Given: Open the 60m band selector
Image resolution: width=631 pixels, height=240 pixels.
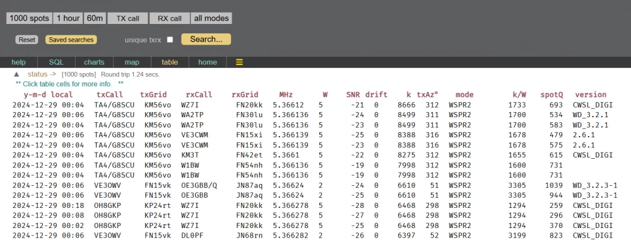Looking at the screenshot, I should click(x=95, y=18).
